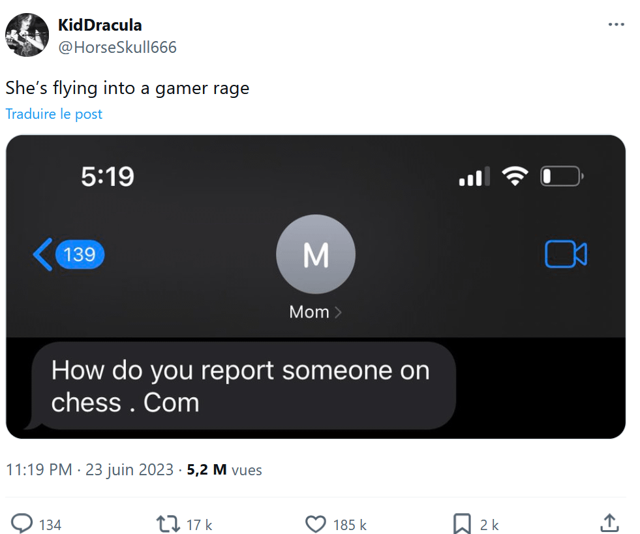Bookmark this post
Viewport: 640px width, 534px height.
point(462,524)
